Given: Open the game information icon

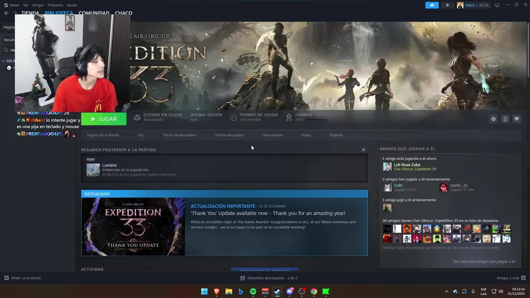Looking at the screenshot, I should (505, 119).
